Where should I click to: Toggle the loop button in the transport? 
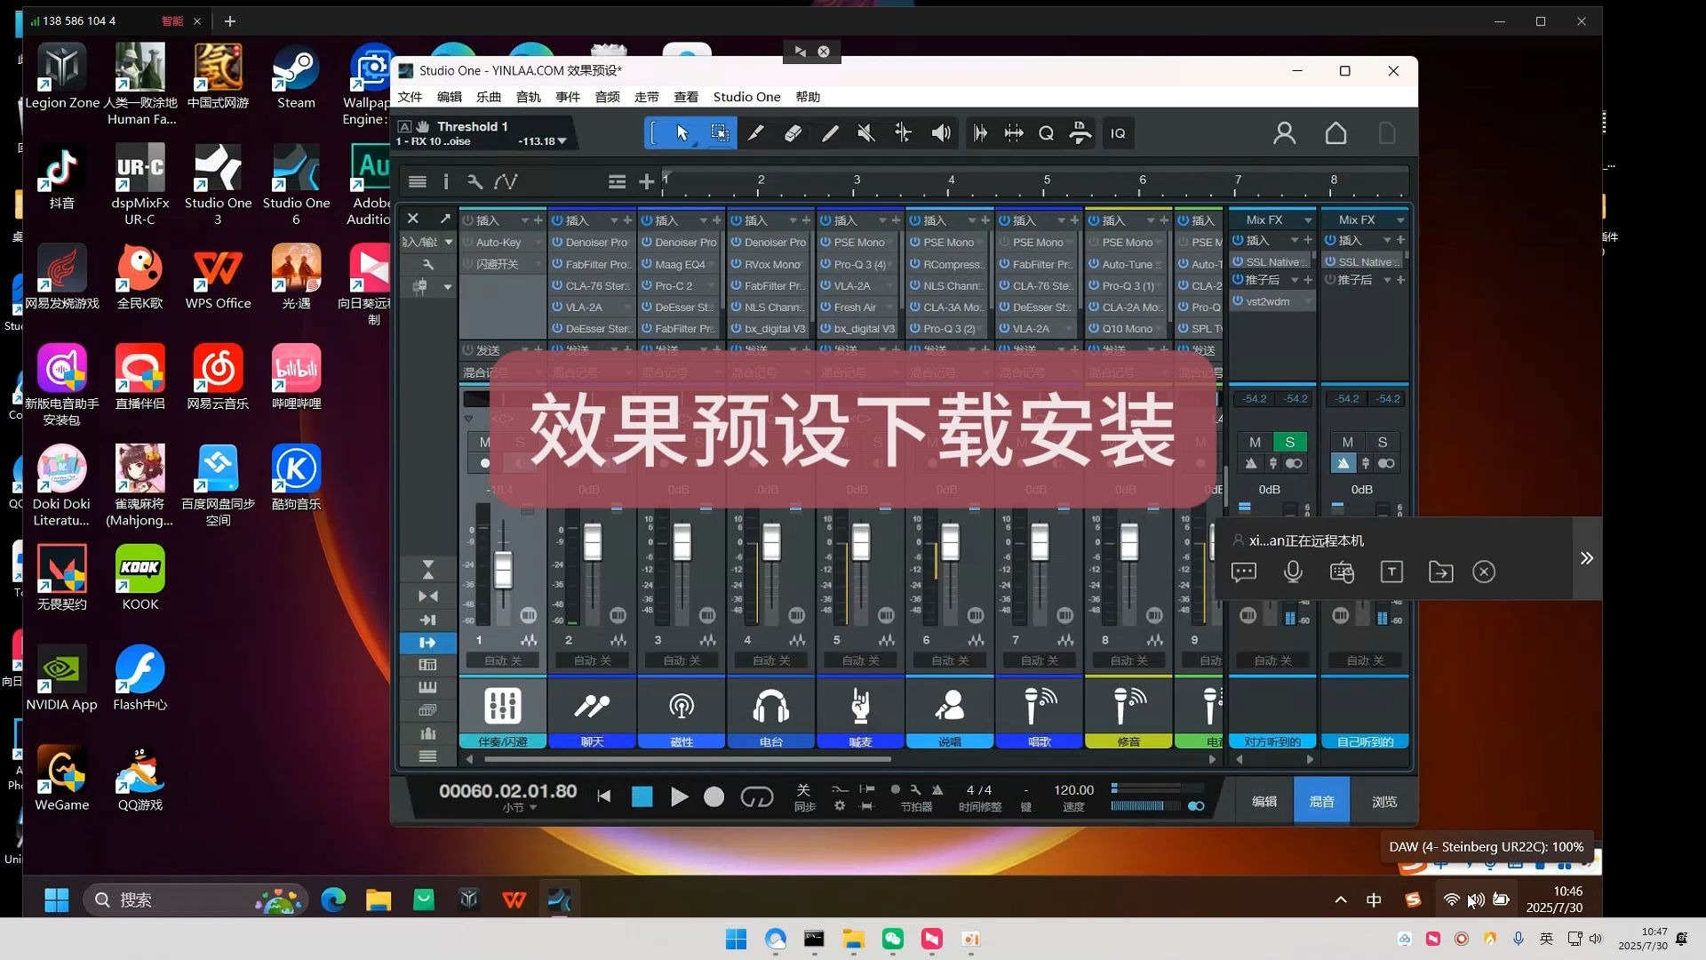(756, 797)
